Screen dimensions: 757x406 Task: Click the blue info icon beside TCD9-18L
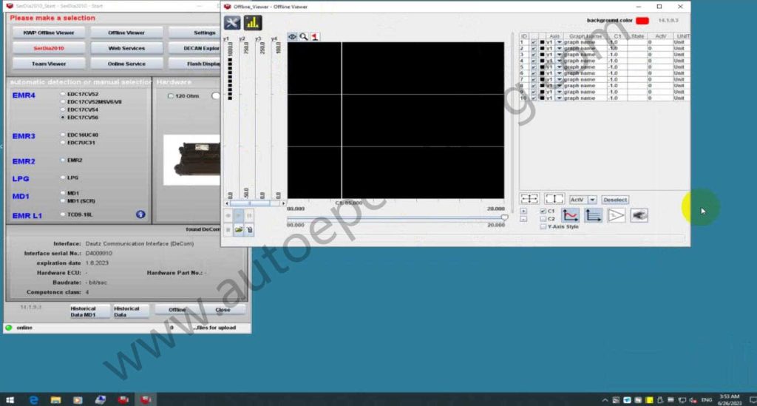pos(140,214)
